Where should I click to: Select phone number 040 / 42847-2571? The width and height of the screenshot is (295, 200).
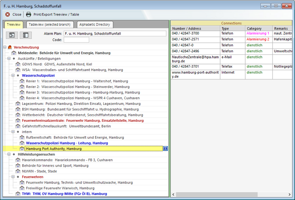pyautogui.click(x=195, y=39)
